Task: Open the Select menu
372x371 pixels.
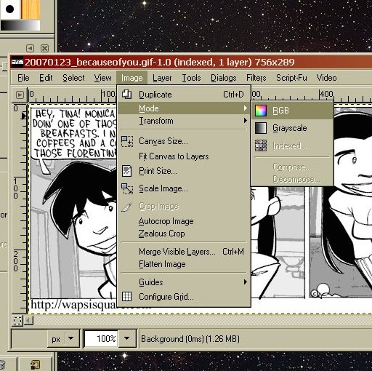Action: tap(73, 78)
